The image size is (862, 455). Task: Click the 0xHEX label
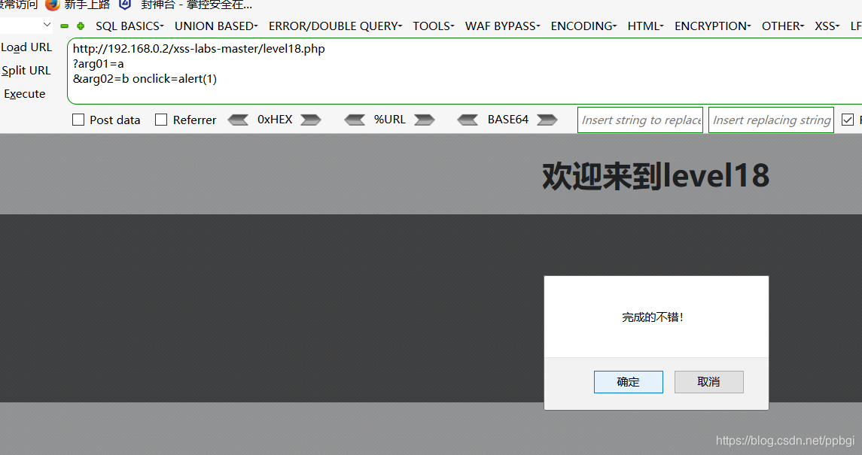tap(275, 119)
